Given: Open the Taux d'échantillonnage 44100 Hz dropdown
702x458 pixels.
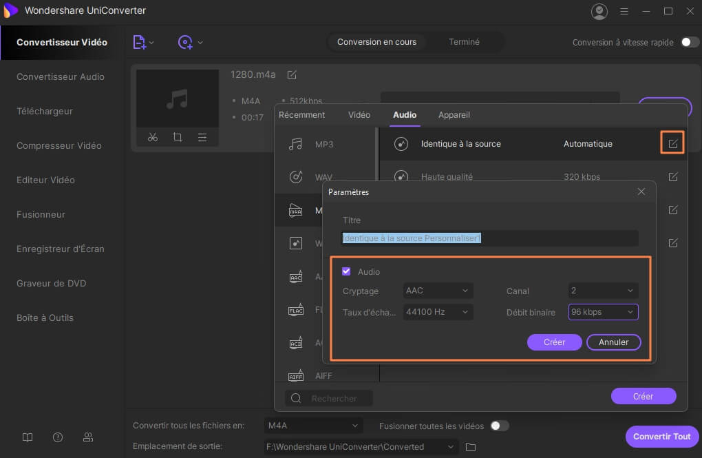Looking at the screenshot, I should 438,312.
